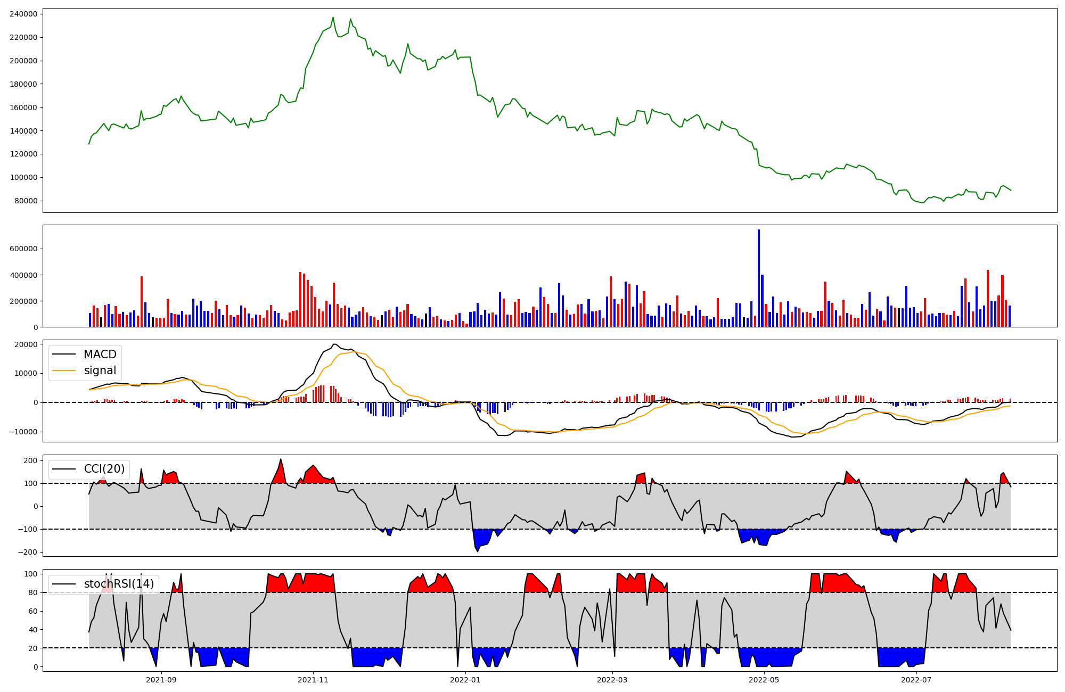Viewport: 1065px width, 692px height.
Task: Click the 2021-11 date axis label
Action: [x=313, y=679]
